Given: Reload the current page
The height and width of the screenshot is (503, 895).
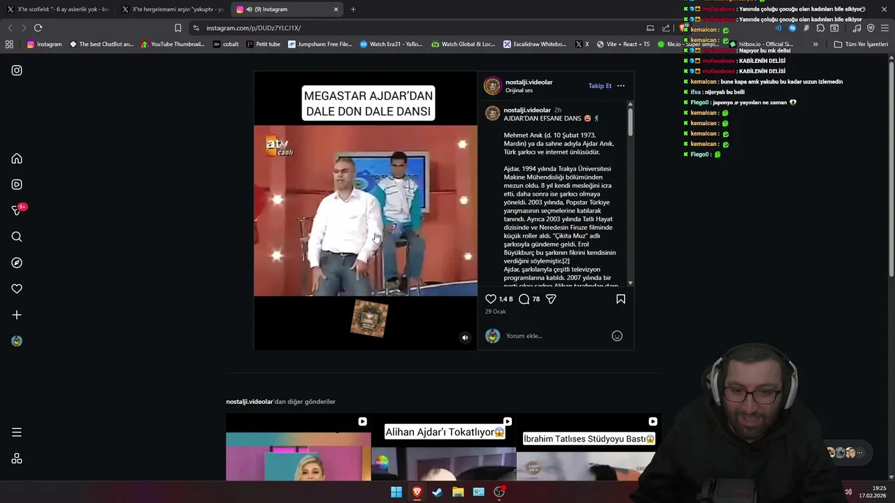Looking at the screenshot, I should point(38,28).
